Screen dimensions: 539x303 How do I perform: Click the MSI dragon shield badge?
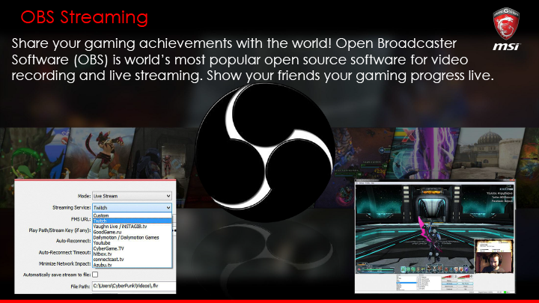pos(506,23)
